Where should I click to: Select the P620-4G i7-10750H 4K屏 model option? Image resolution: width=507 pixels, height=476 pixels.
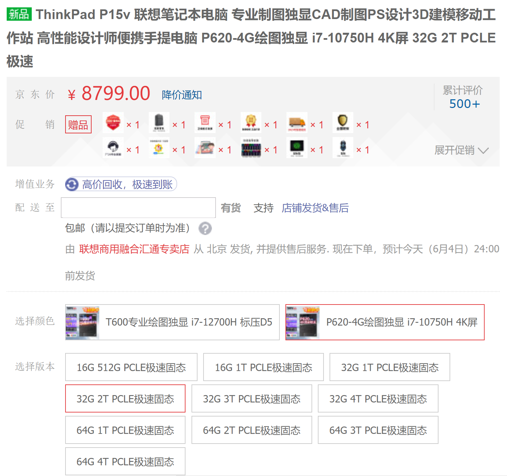[x=385, y=322]
